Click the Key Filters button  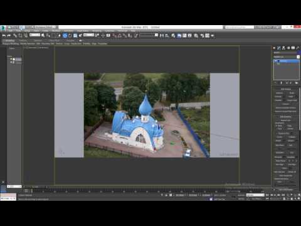pos(256,199)
